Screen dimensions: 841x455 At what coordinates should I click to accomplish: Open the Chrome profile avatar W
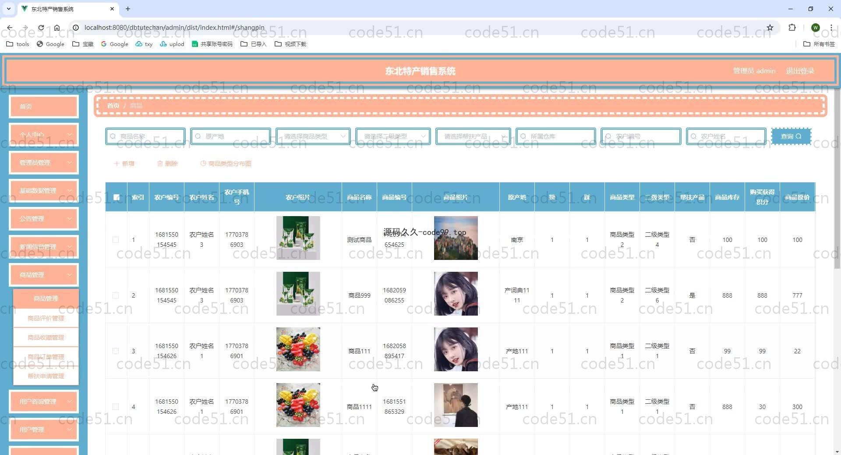815,27
